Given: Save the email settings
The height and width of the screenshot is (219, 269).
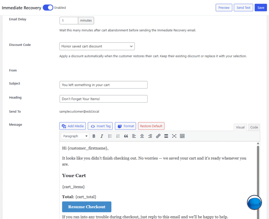Looking at the screenshot, I should click(x=261, y=8).
